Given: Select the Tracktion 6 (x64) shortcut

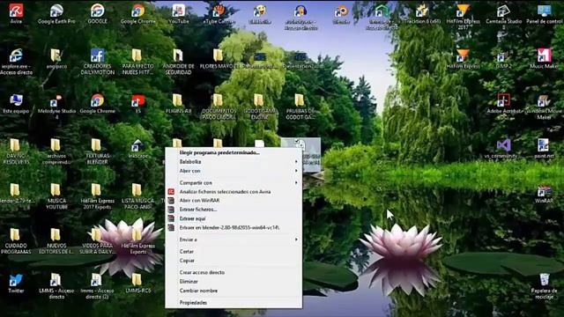Looking at the screenshot, I should click(422, 14).
